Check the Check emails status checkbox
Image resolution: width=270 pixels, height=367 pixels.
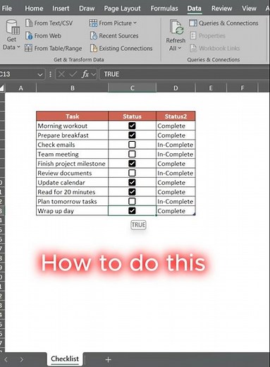[132, 145]
